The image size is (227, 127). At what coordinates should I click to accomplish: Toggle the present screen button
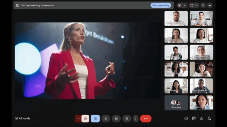point(95,119)
